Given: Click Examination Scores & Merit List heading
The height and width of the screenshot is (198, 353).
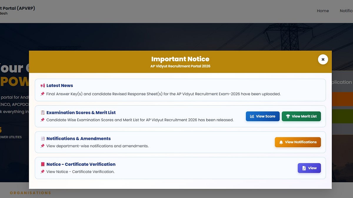Looking at the screenshot, I should [81, 113].
